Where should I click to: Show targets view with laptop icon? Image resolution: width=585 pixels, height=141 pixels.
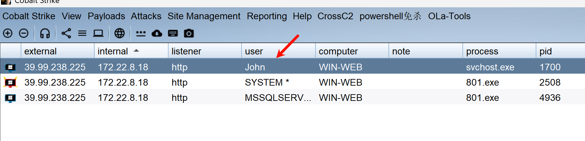[x=98, y=33]
